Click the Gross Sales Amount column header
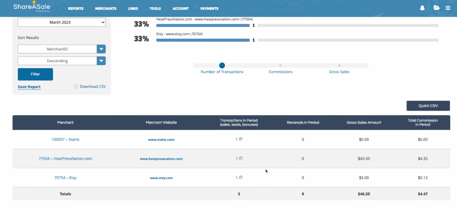 click(x=364, y=122)
